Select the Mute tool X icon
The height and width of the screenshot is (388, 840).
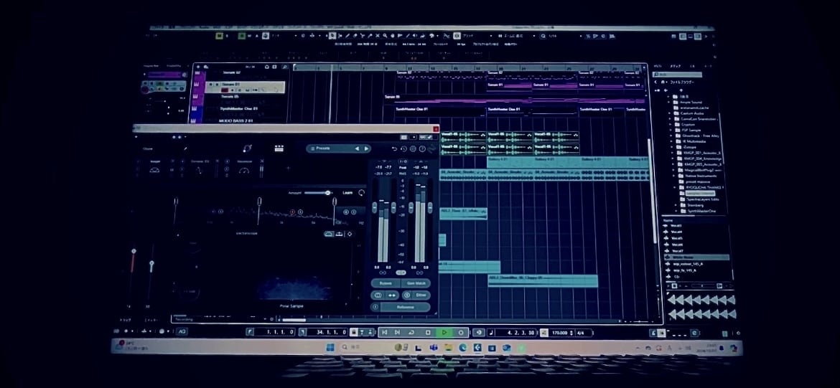tap(378, 36)
